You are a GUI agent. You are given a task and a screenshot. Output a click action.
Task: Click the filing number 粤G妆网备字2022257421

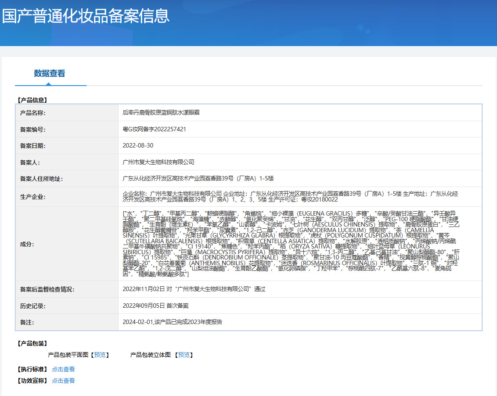click(x=154, y=130)
